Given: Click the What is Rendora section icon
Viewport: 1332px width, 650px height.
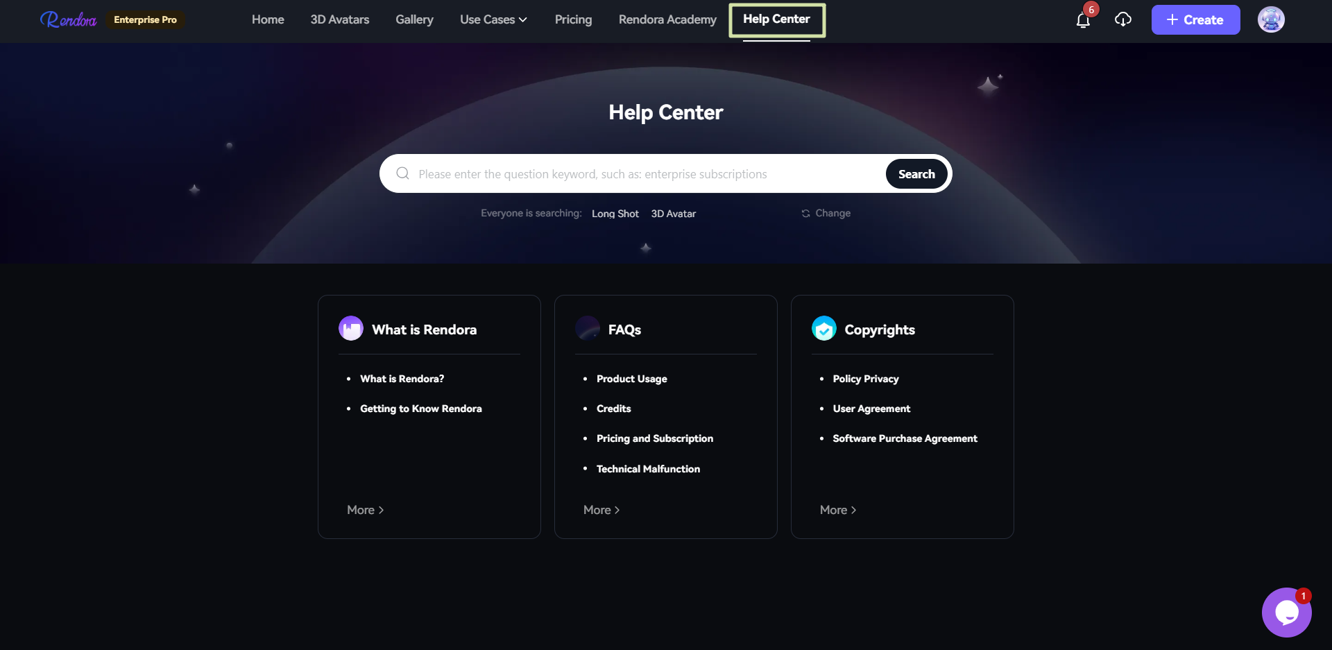Looking at the screenshot, I should (x=351, y=329).
